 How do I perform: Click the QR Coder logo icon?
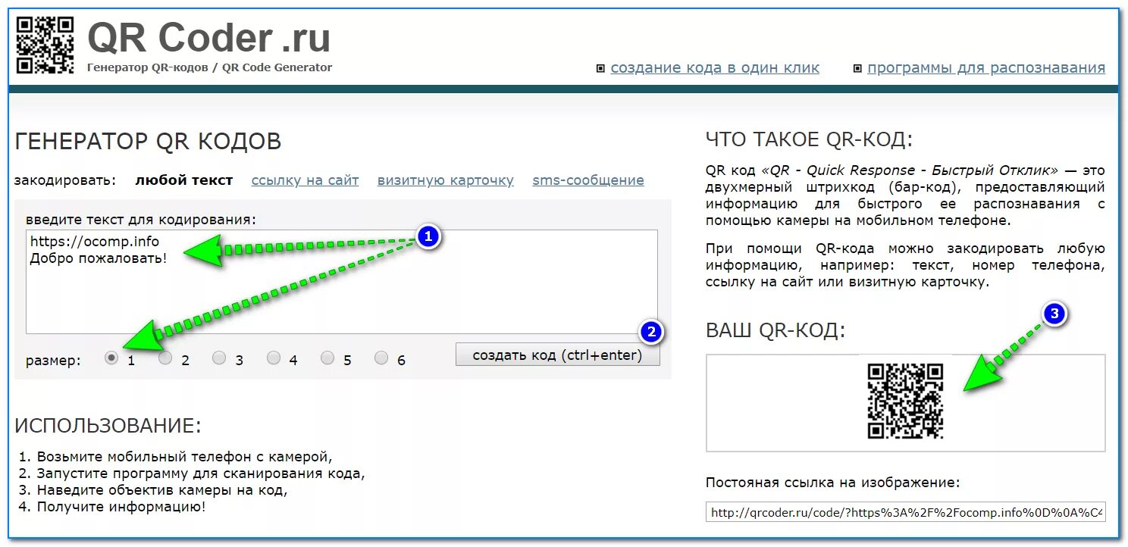pos(45,45)
